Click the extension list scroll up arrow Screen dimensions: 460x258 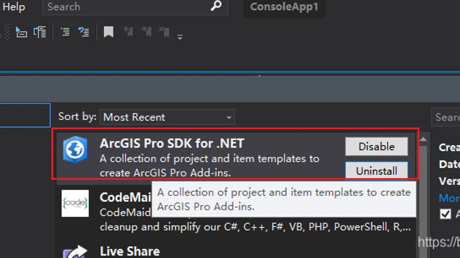tap(423, 139)
